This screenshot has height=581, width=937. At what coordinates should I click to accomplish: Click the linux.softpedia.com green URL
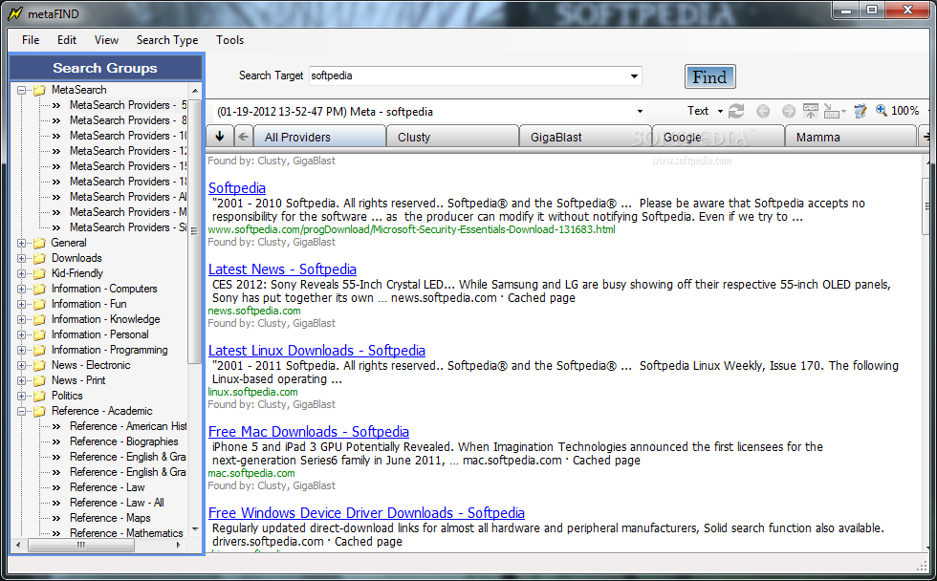[252, 393]
